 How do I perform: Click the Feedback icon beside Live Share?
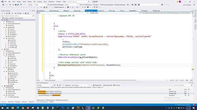click(194, 5)
